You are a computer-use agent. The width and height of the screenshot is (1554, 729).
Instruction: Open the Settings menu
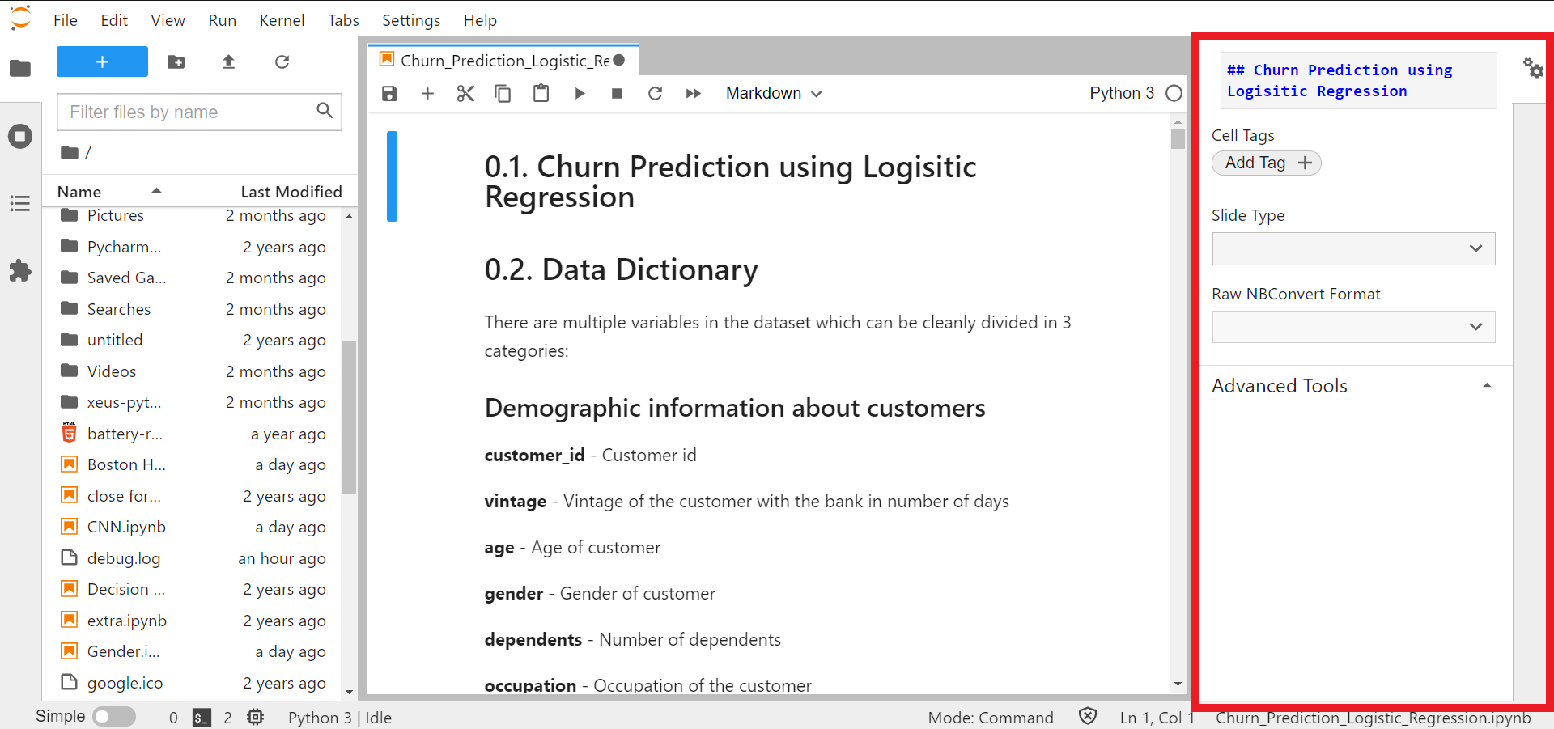(410, 20)
